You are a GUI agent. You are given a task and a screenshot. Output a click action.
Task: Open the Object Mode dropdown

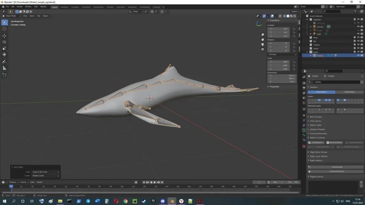12,16
